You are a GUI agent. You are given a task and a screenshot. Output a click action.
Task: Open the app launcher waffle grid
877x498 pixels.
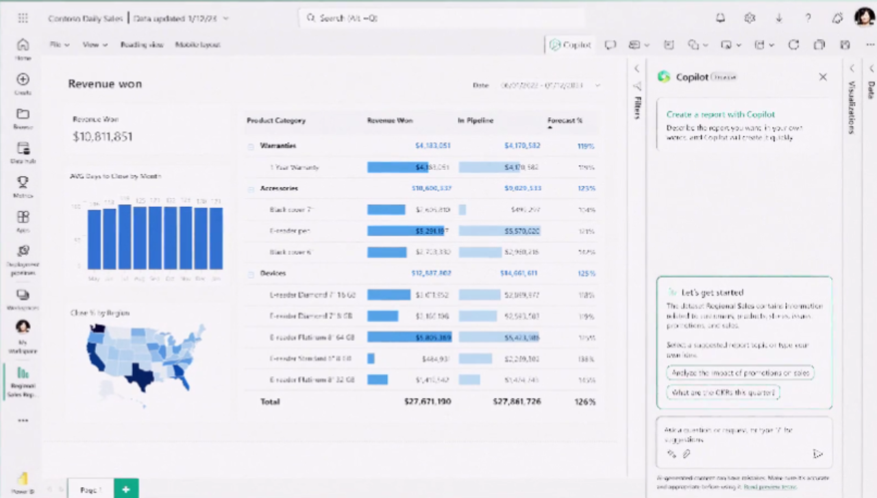click(23, 18)
